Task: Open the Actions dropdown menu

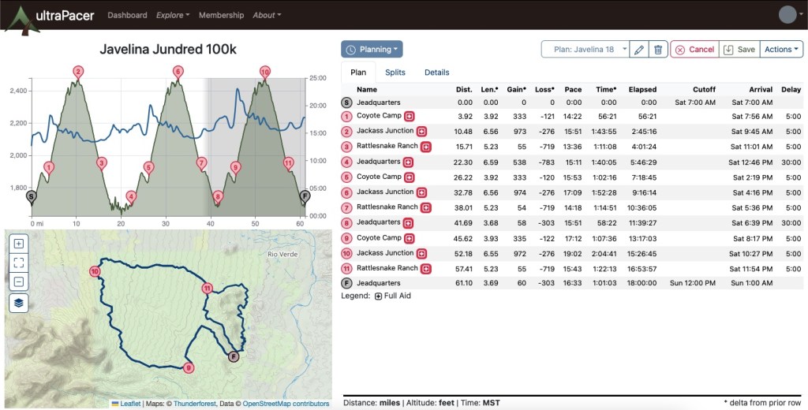Action: pyautogui.click(x=781, y=50)
